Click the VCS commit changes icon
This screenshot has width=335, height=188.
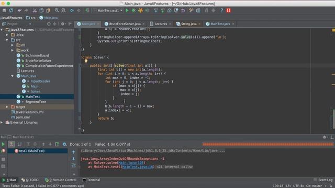(x=162, y=10)
